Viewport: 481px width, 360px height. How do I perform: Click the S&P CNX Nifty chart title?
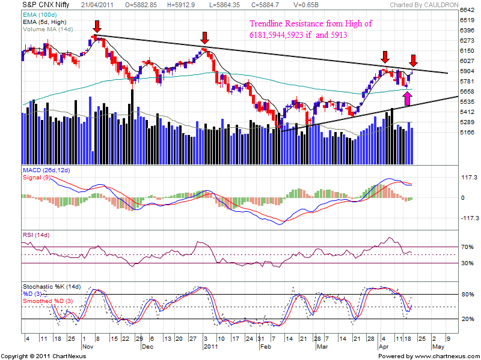click(38, 5)
